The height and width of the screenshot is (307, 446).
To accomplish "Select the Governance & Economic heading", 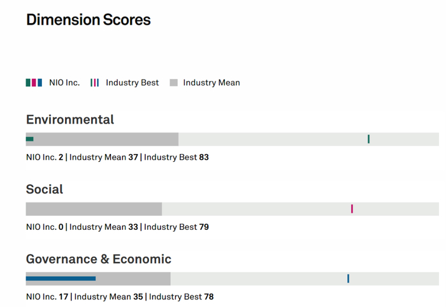I will pos(99,259).
